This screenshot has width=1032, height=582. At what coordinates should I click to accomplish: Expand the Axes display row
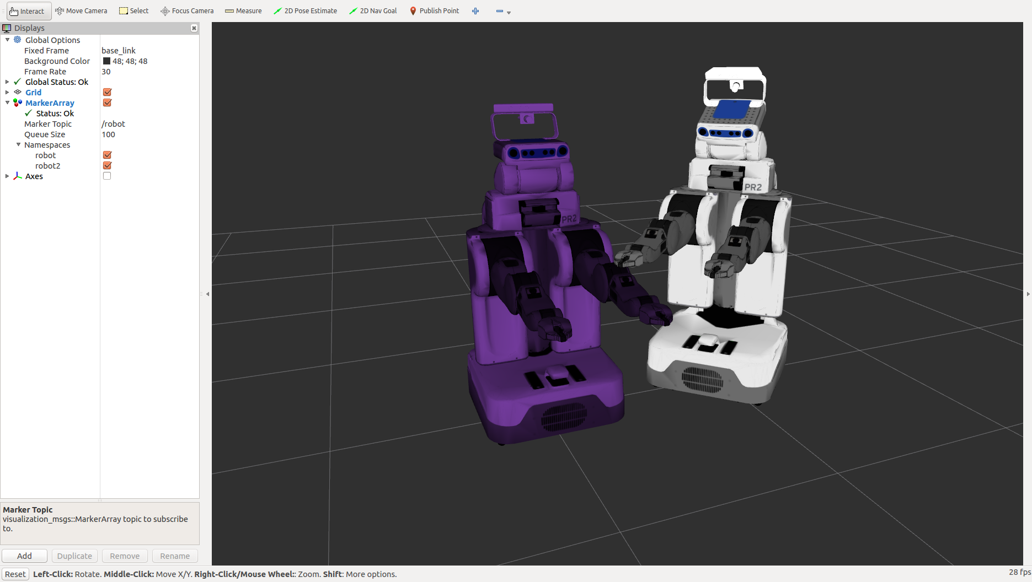point(7,176)
